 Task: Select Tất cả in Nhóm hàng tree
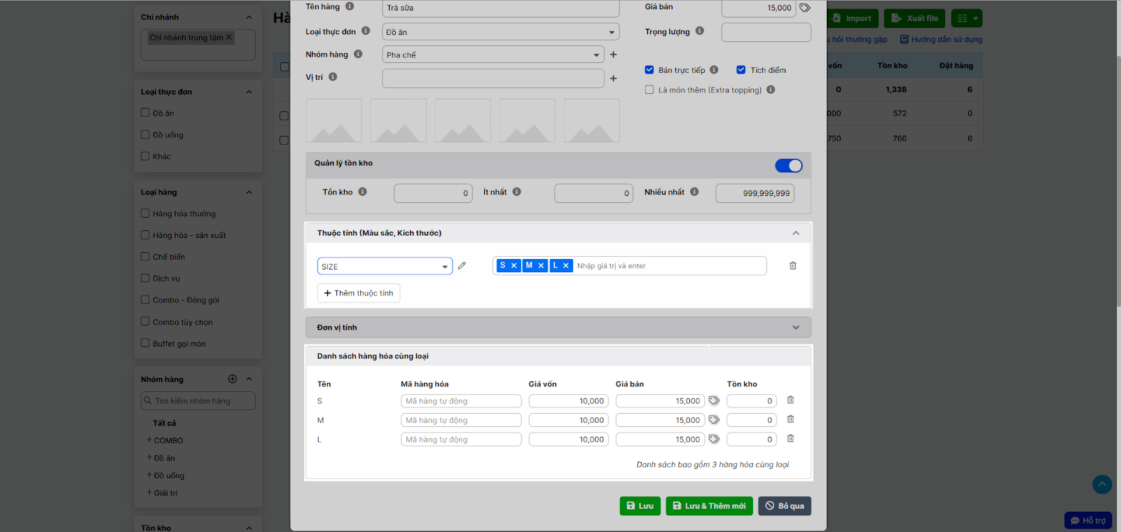pos(165,423)
